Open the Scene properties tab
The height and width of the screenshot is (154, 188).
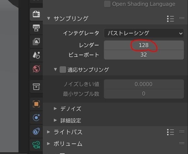coord(36,55)
